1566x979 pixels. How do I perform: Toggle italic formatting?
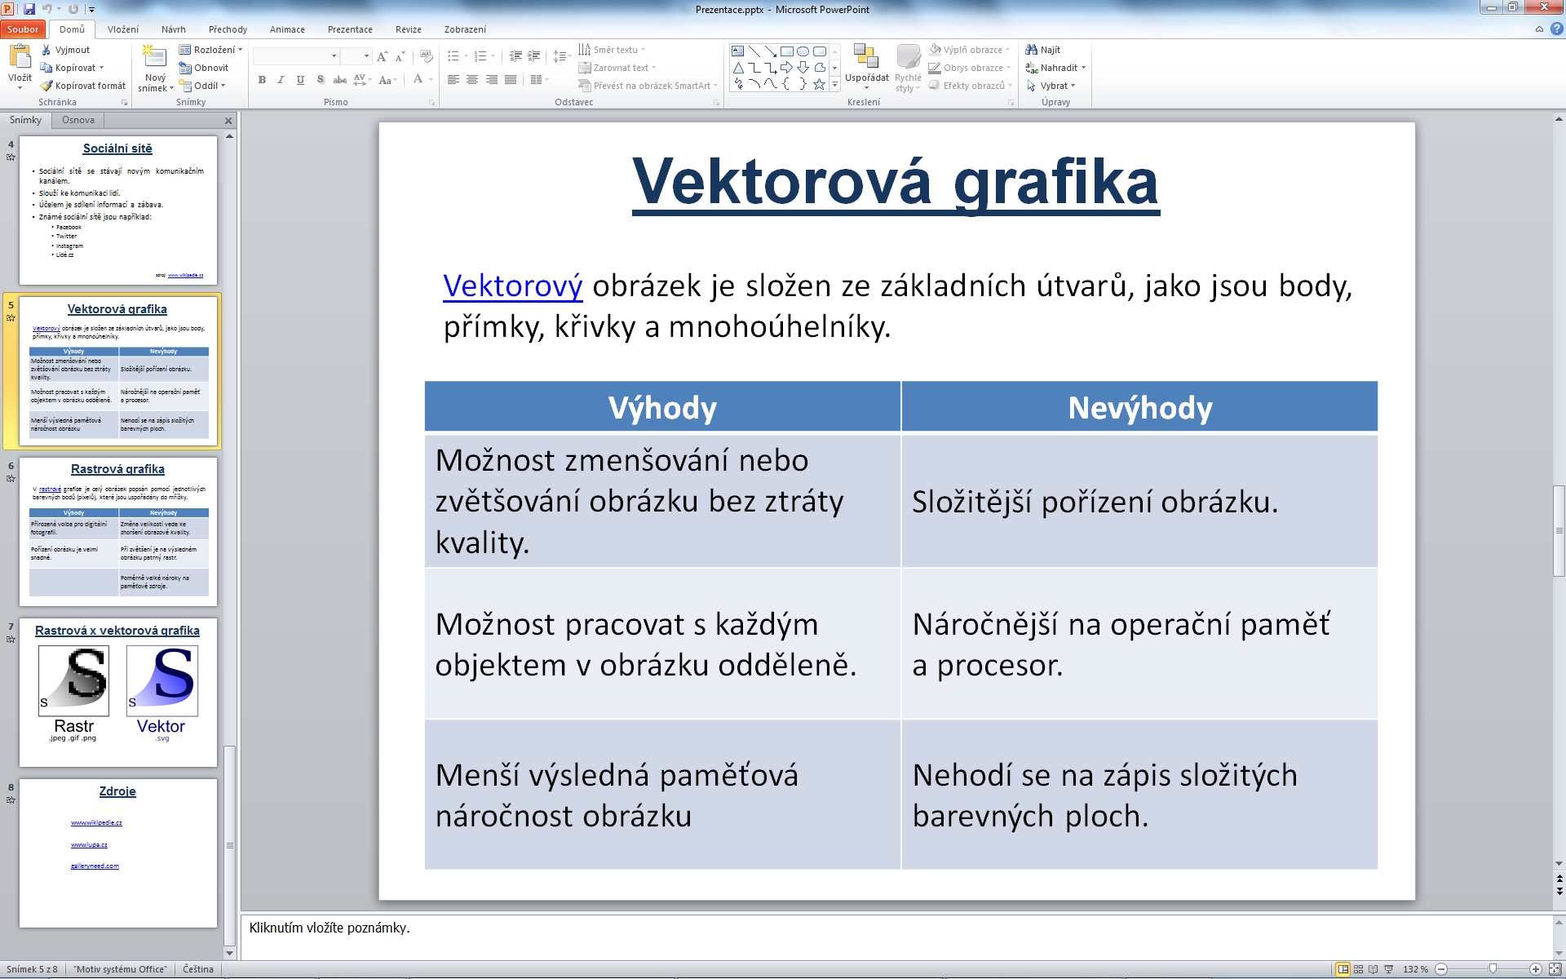pos(281,80)
